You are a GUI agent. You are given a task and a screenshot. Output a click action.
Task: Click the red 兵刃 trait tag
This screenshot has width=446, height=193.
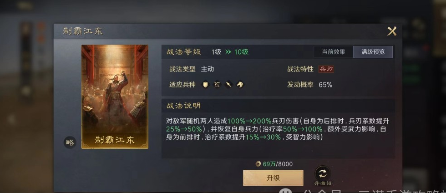click(326, 69)
